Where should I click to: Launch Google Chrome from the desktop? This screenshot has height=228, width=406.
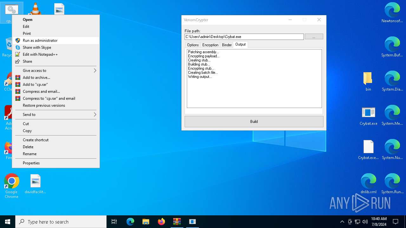[x=11, y=186]
